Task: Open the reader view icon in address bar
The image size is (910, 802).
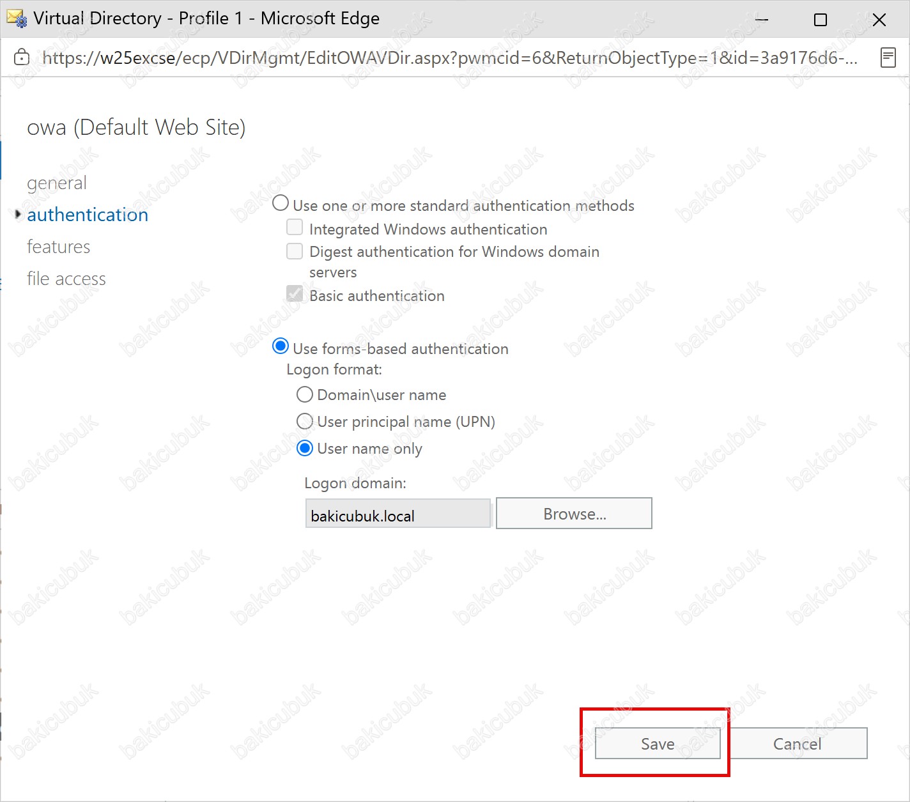Action: [x=888, y=58]
